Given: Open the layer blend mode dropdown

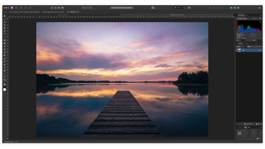Looking at the screenshot, I should coord(252,47).
